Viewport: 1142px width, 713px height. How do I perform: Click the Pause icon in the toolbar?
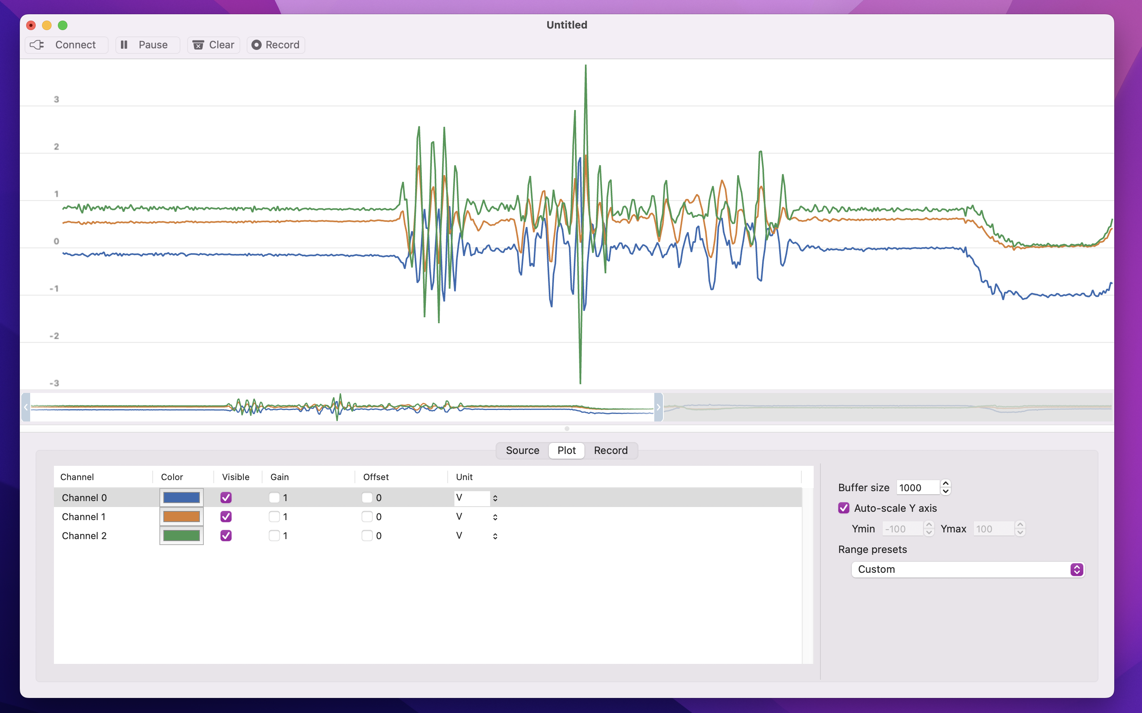[x=124, y=45]
